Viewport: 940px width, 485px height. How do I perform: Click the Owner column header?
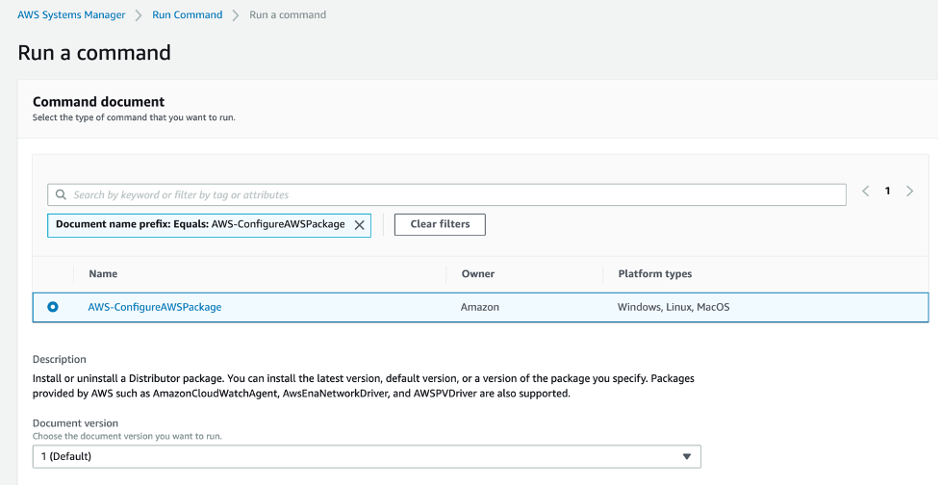478,274
